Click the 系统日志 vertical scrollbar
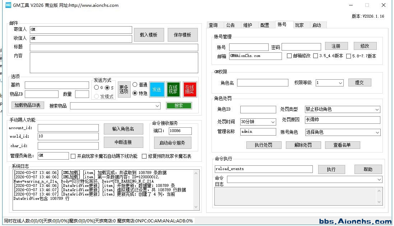The height and width of the screenshot is (226, 394). (x=196, y=190)
